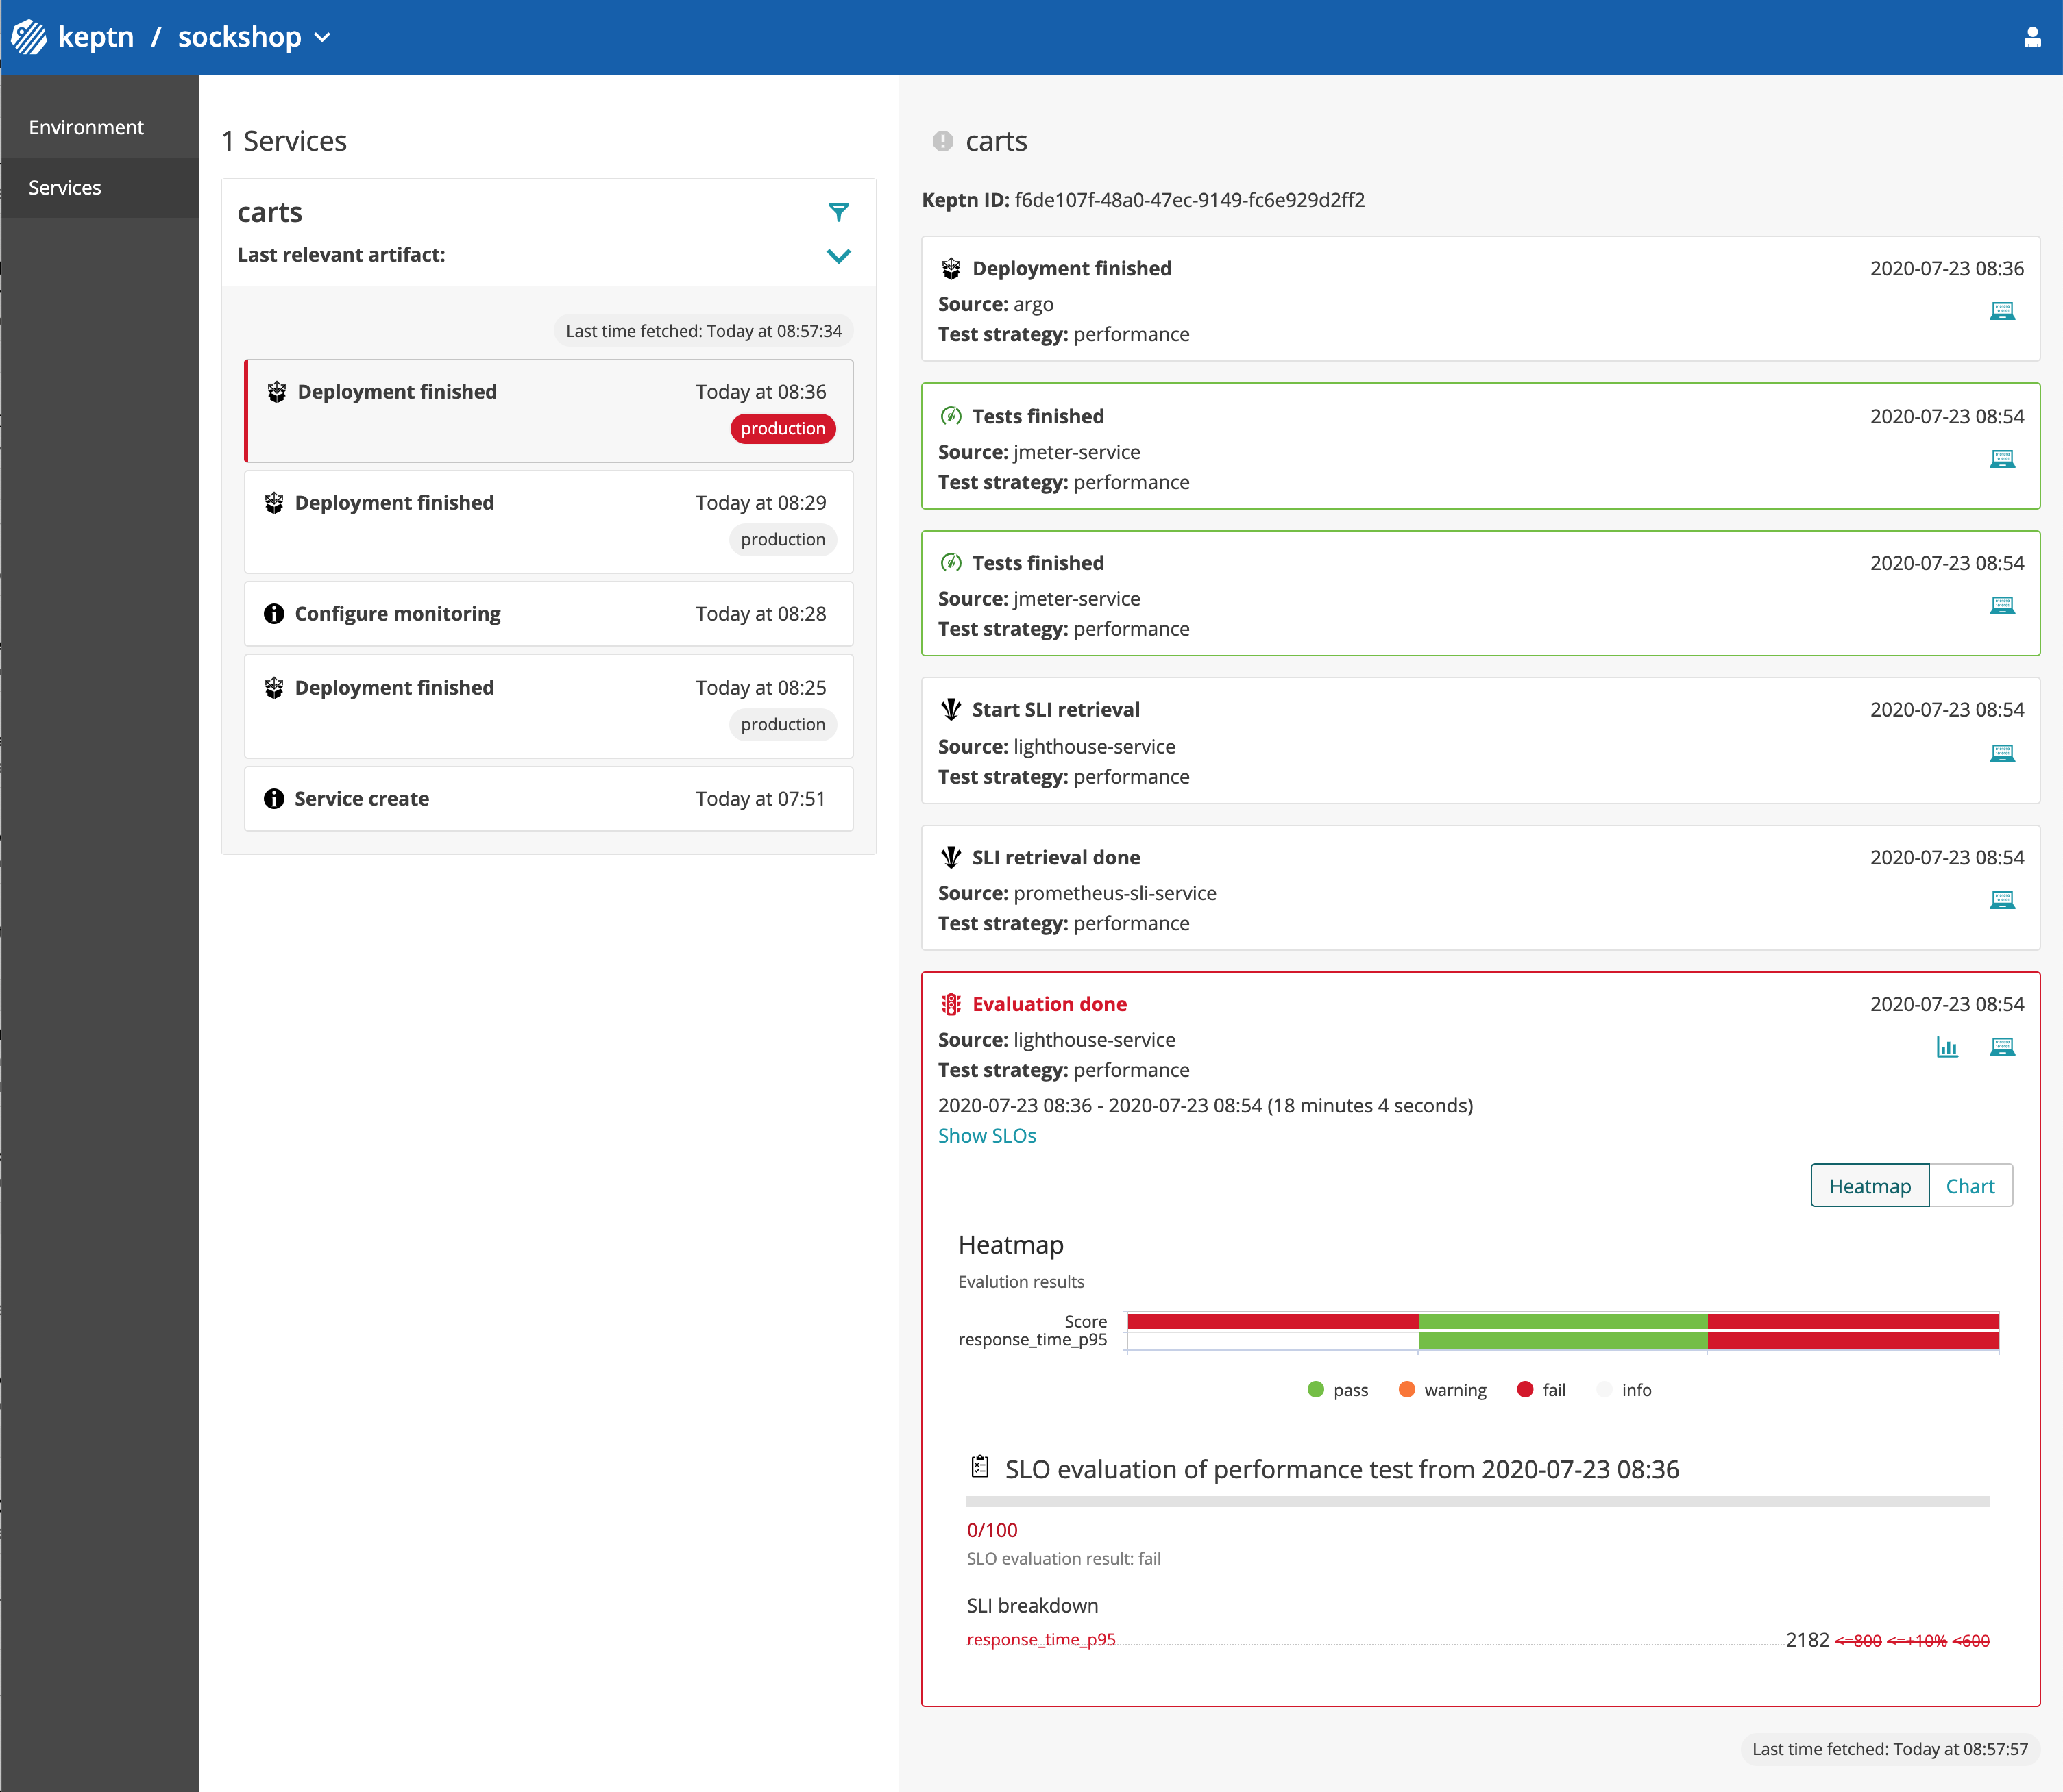Click the response_time_p95 SLI breakdown entry
2063x1792 pixels.
point(1040,1640)
